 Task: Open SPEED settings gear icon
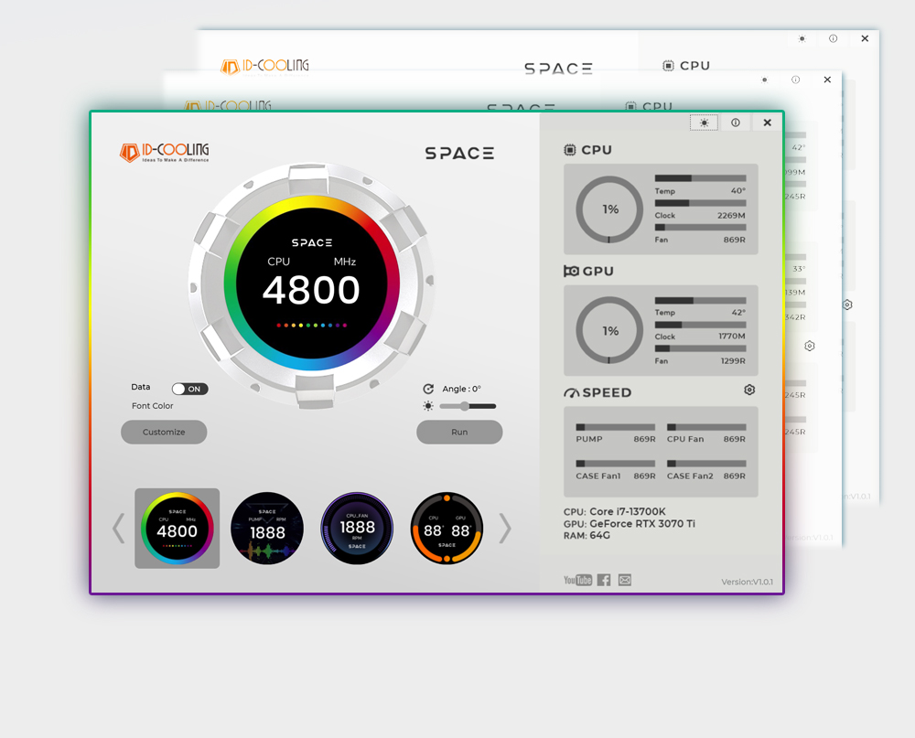pos(750,390)
